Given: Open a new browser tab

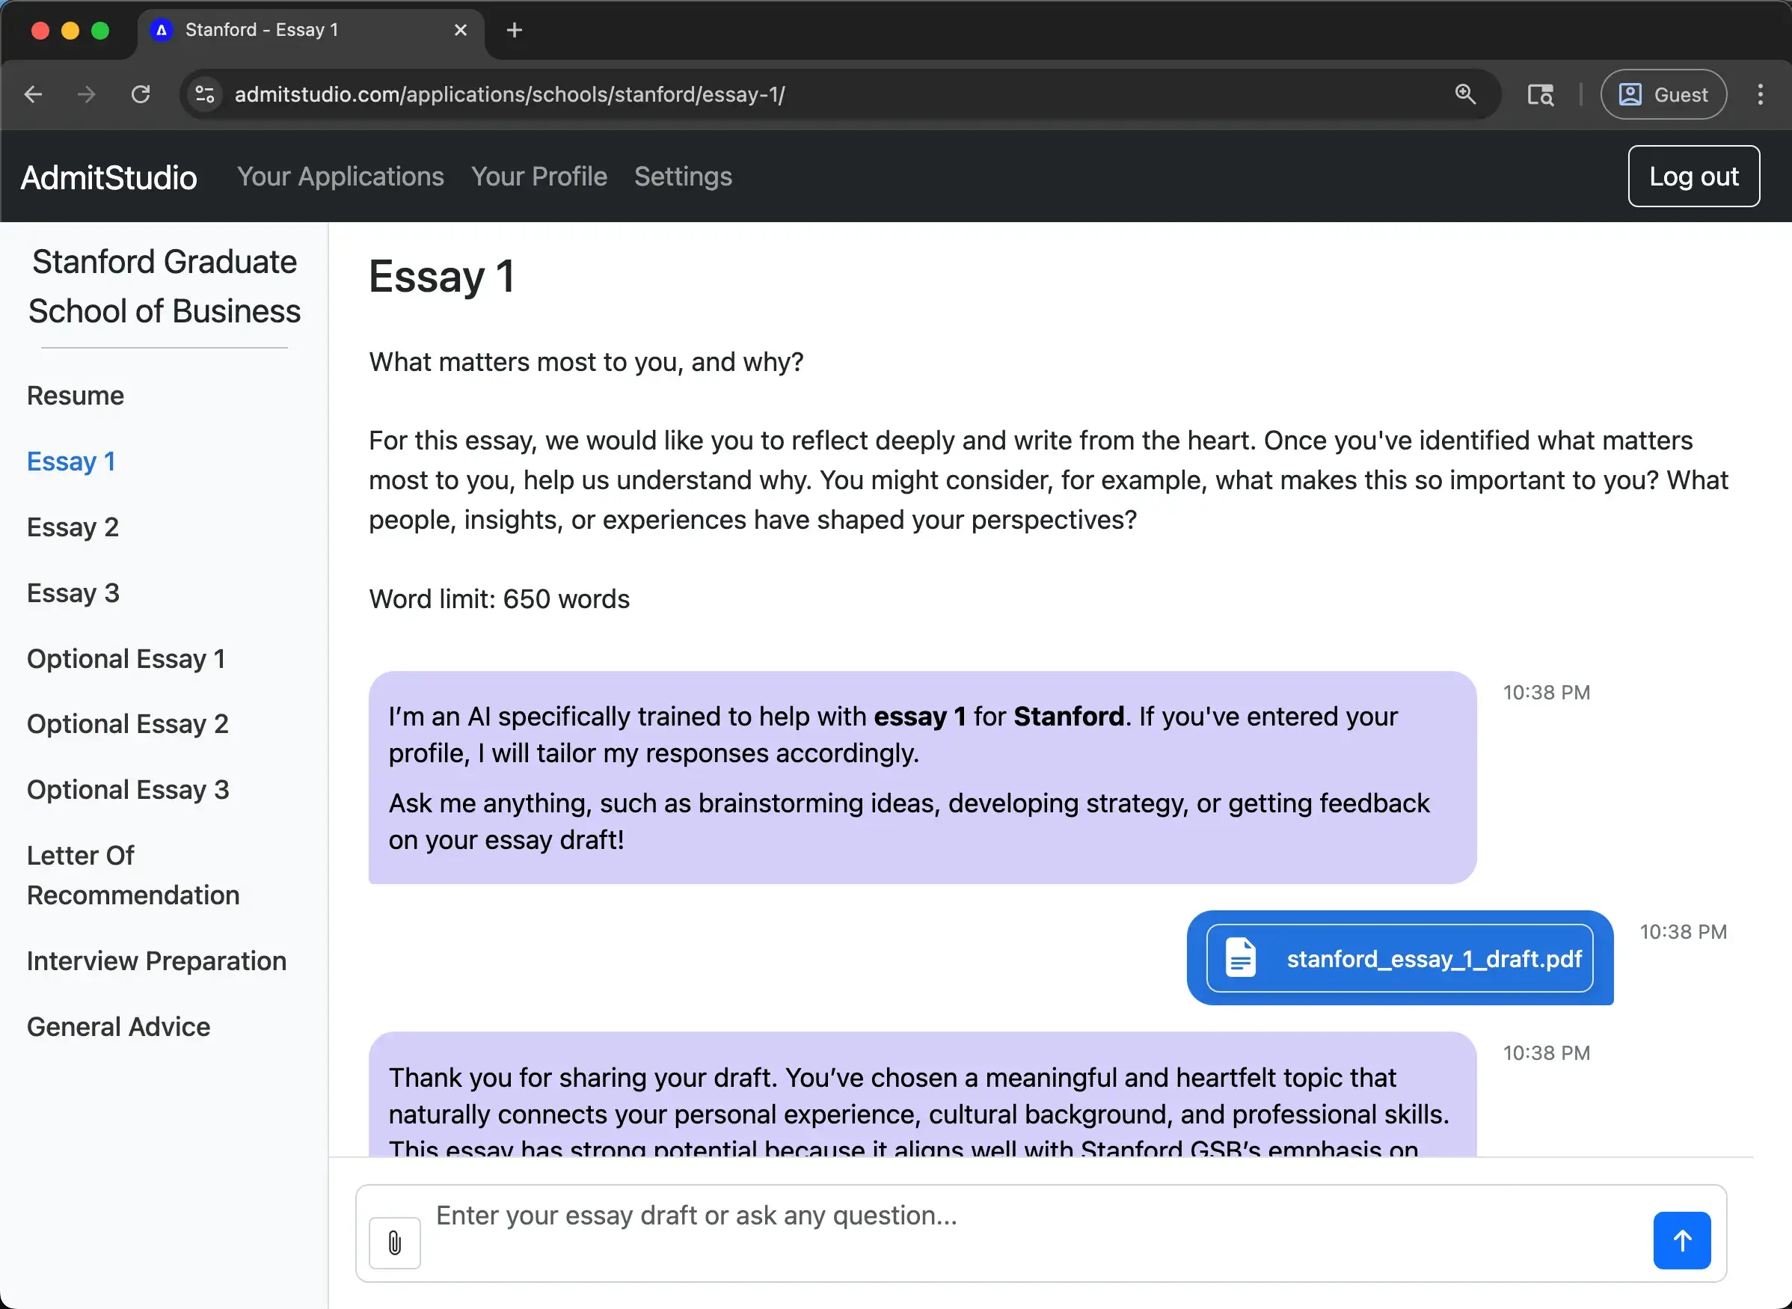Looking at the screenshot, I should [514, 30].
